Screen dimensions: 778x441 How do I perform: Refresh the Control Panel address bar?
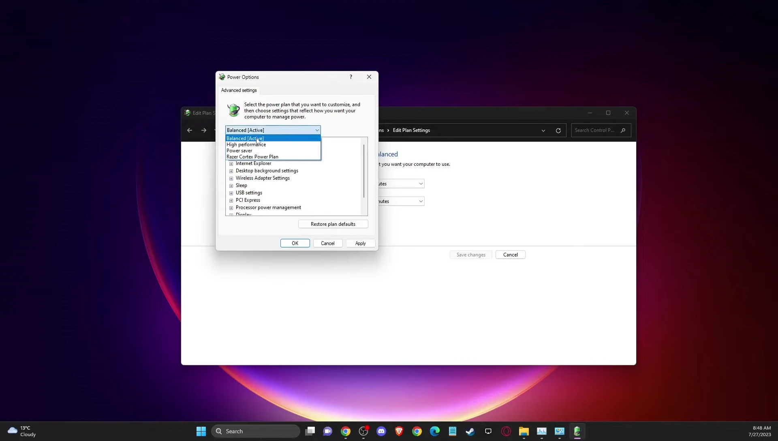558,131
